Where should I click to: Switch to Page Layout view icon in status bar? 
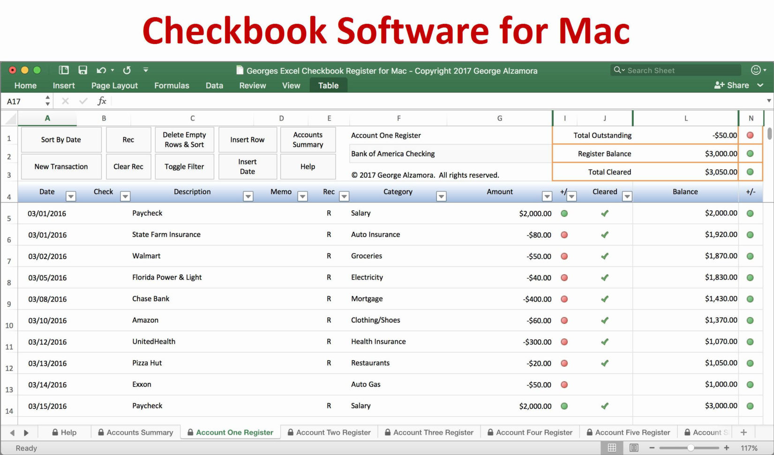pyautogui.click(x=634, y=447)
